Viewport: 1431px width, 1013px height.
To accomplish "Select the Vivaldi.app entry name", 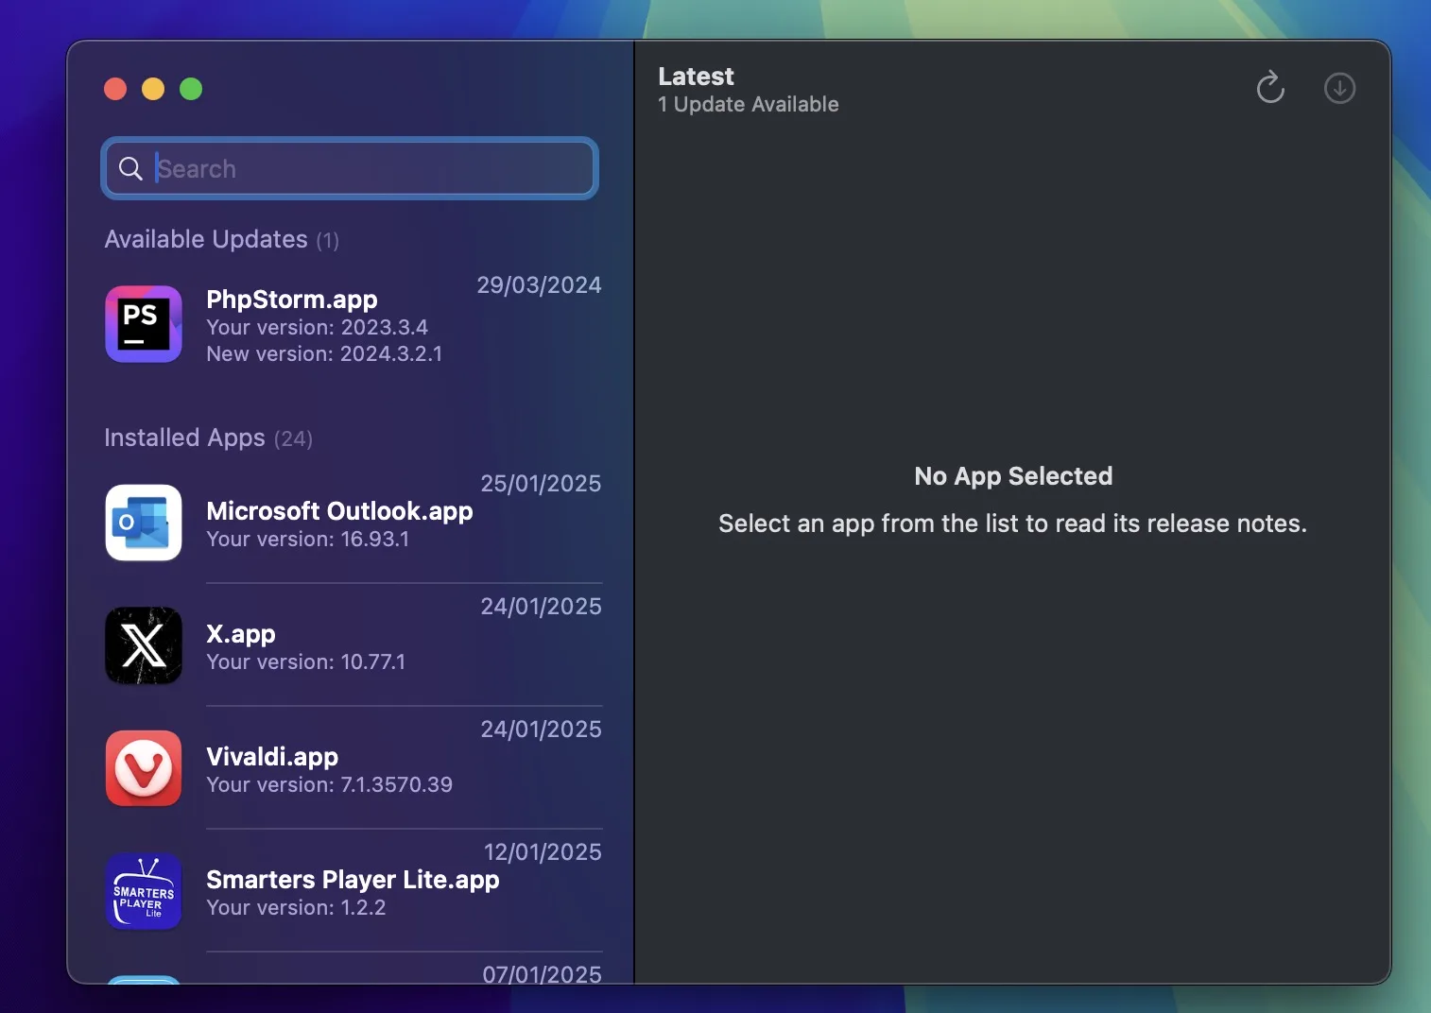I will point(272,757).
